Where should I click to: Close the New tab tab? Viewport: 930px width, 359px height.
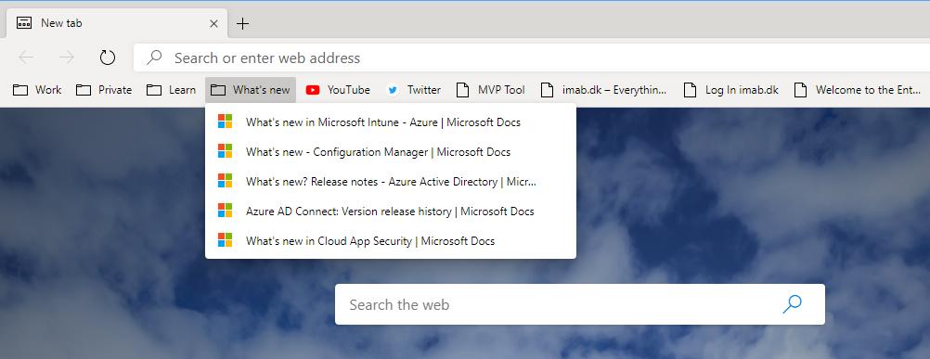pos(214,24)
